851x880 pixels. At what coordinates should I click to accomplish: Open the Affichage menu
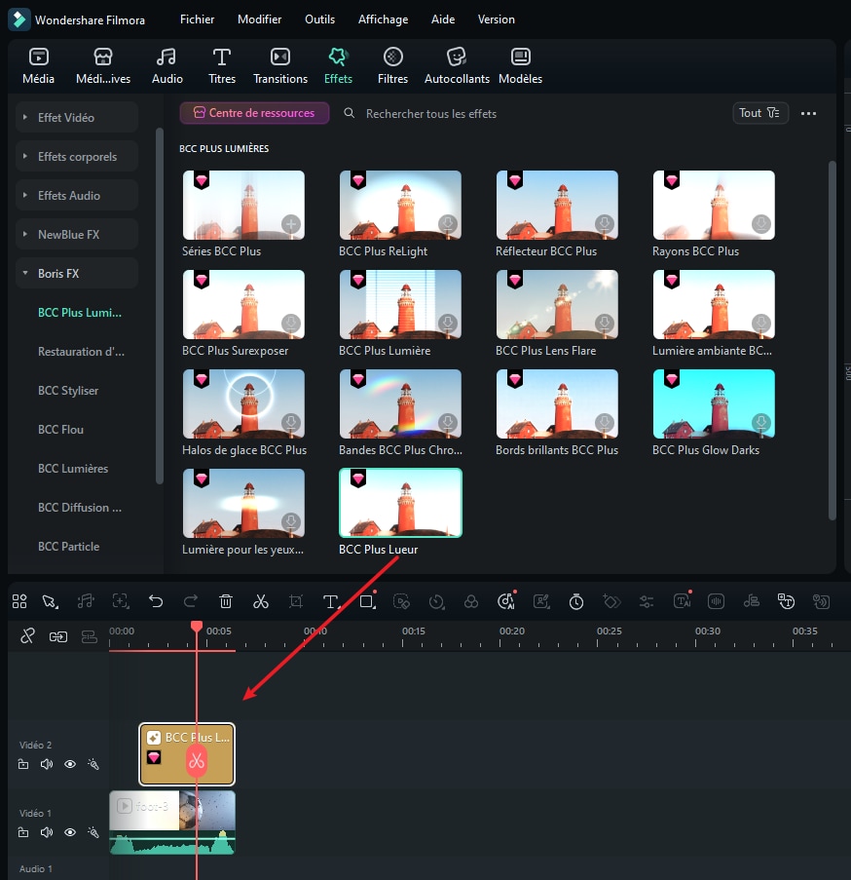[x=383, y=19]
